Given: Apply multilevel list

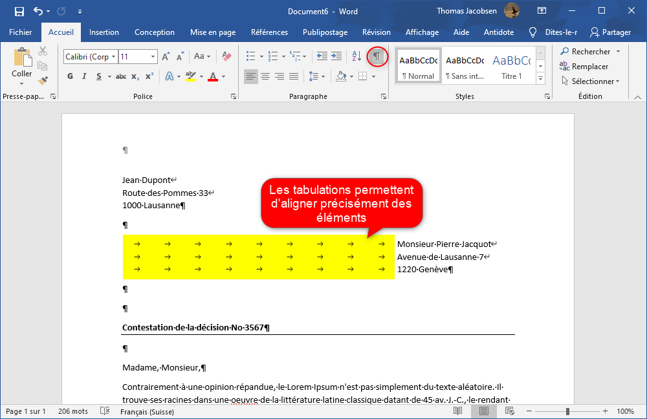Looking at the screenshot, I should (294, 56).
